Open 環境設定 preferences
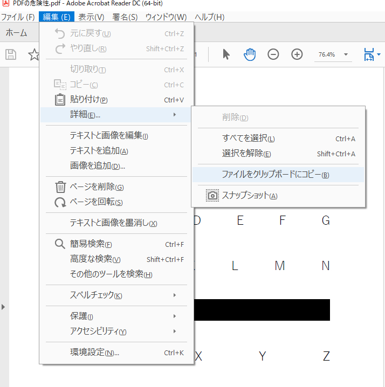The height and width of the screenshot is (387, 385). (x=94, y=353)
